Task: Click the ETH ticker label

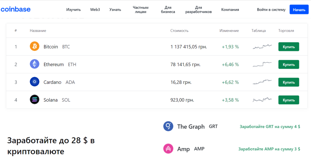Action: (72, 65)
